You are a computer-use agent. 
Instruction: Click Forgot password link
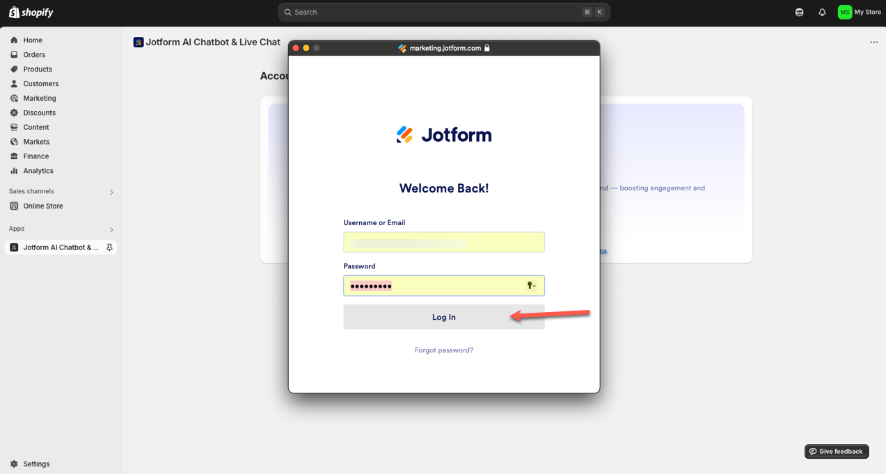(444, 350)
